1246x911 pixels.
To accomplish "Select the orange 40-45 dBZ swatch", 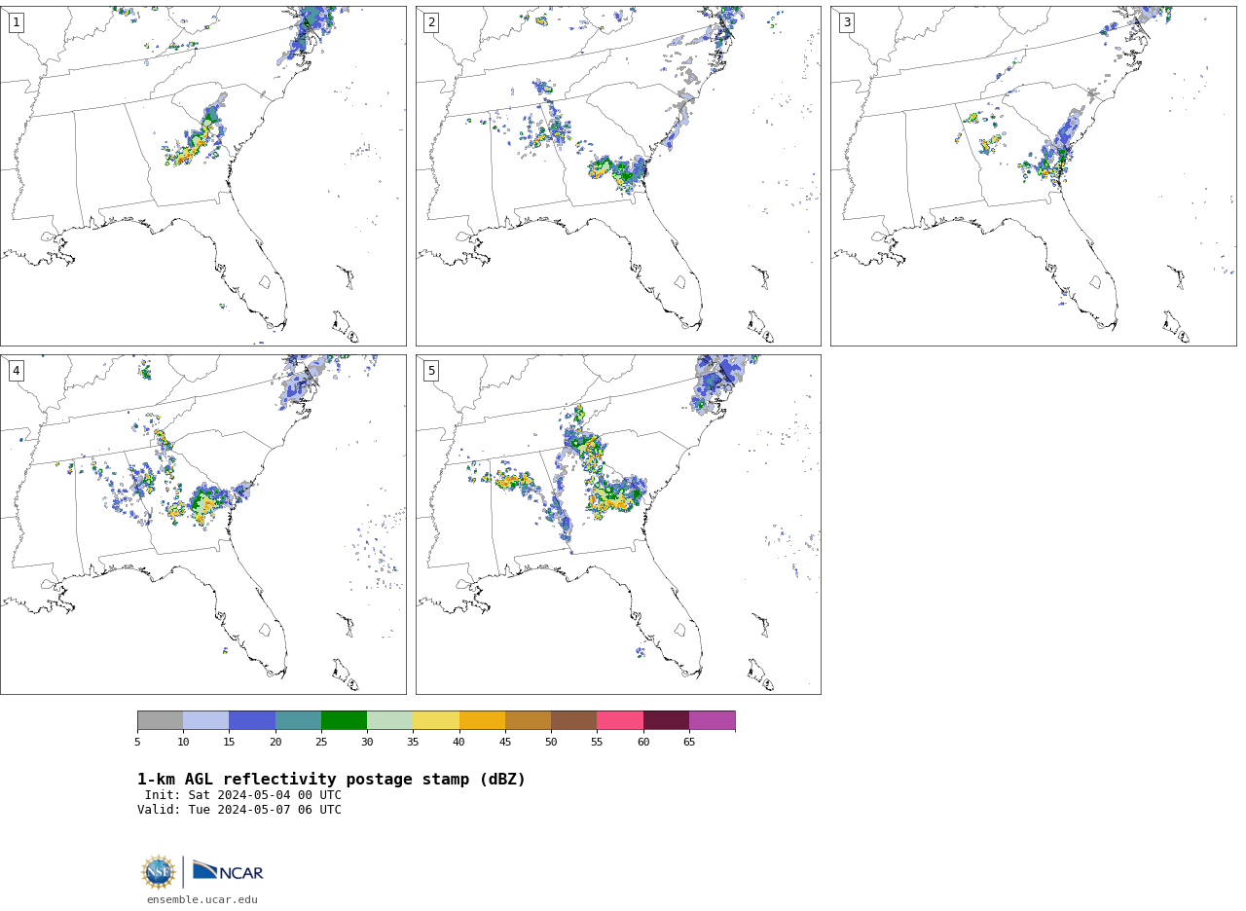I will [482, 720].
